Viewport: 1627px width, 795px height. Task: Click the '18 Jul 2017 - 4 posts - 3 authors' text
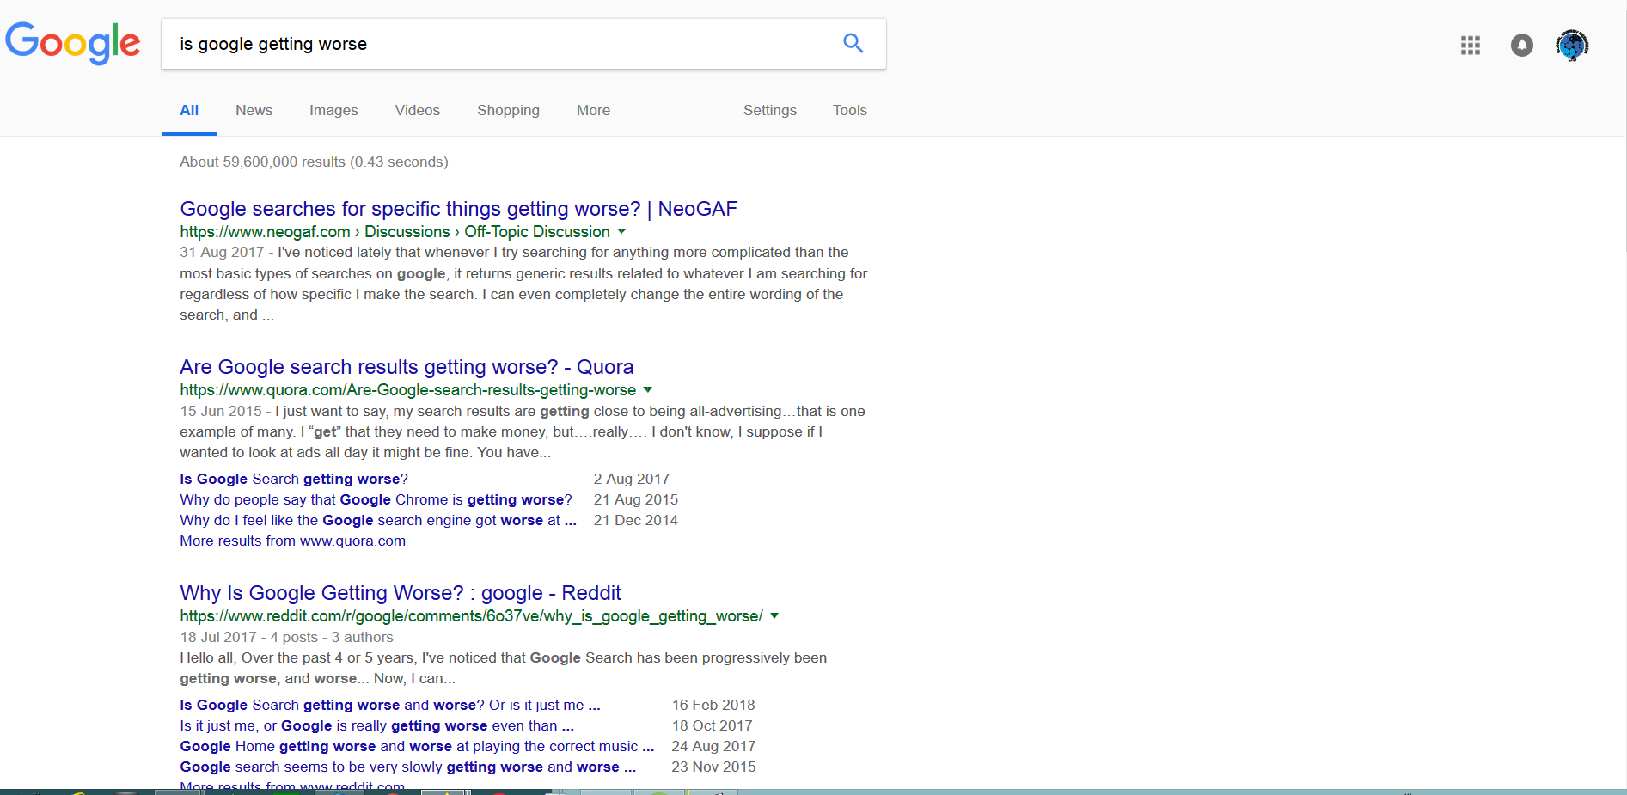click(286, 637)
